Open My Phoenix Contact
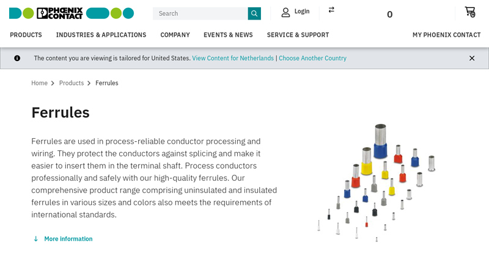The width and height of the screenshot is (489, 275). pos(446,35)
